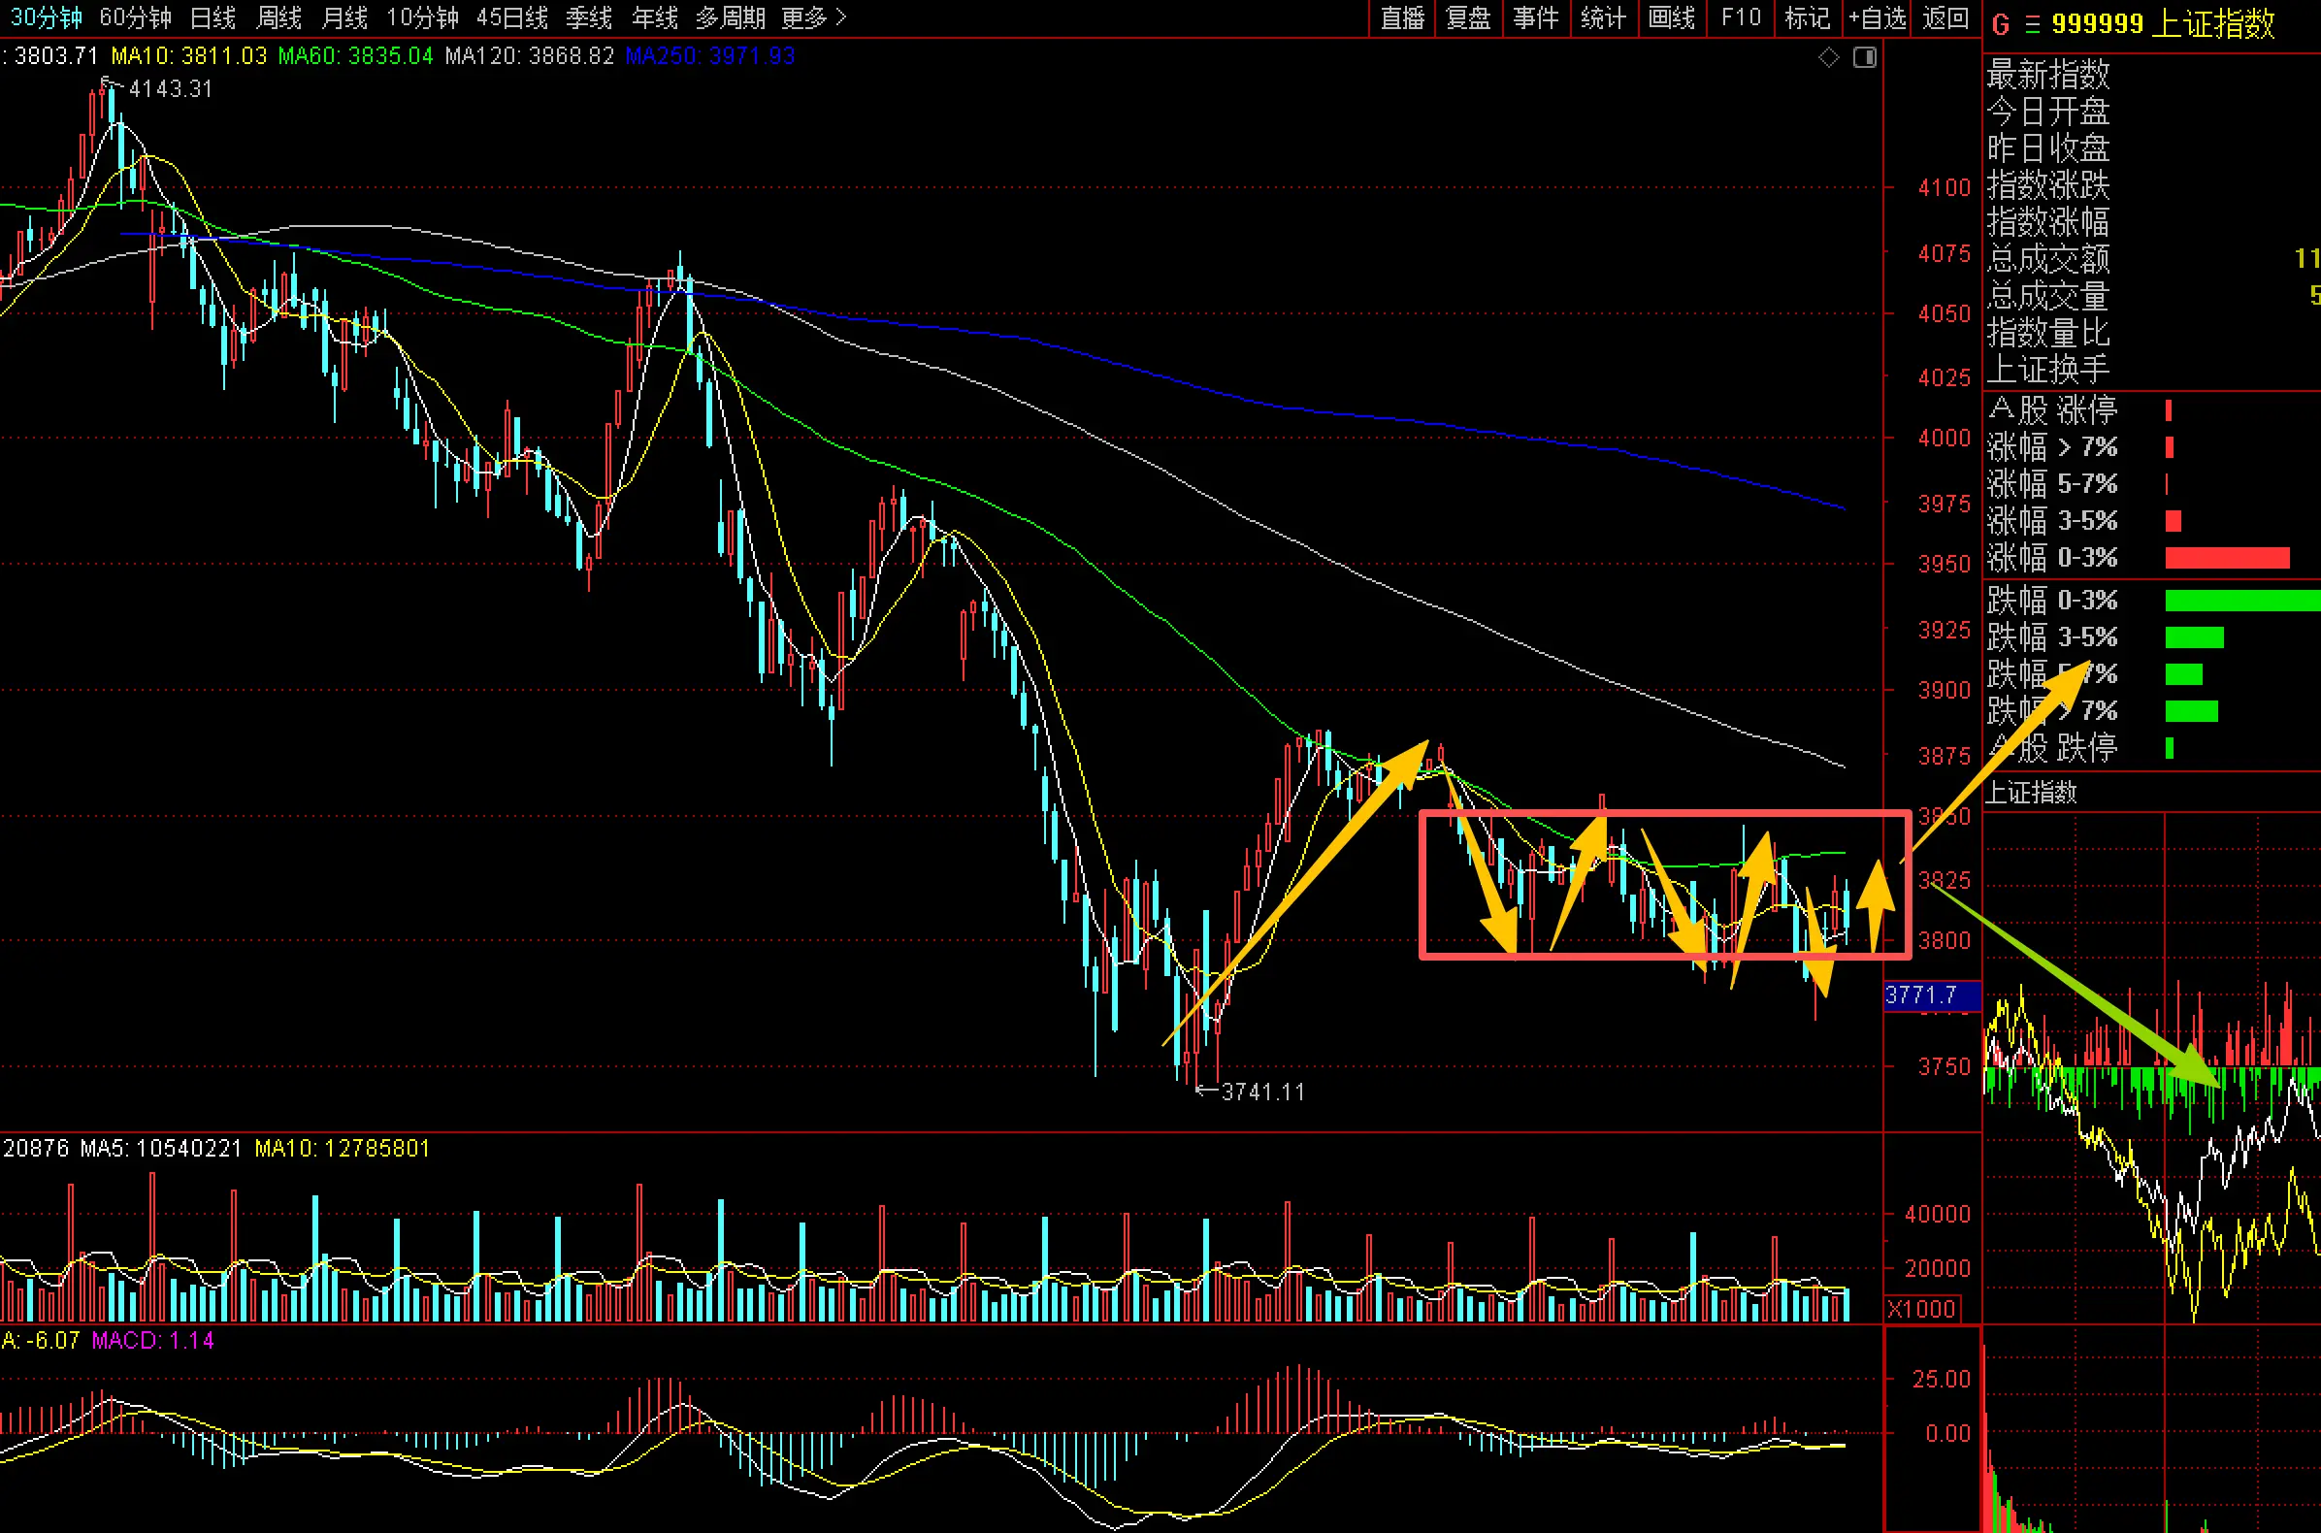This screenshot has width=2321, height=1533.
Task: Click the 总成交量 row label
Action: coord(2047,296)
